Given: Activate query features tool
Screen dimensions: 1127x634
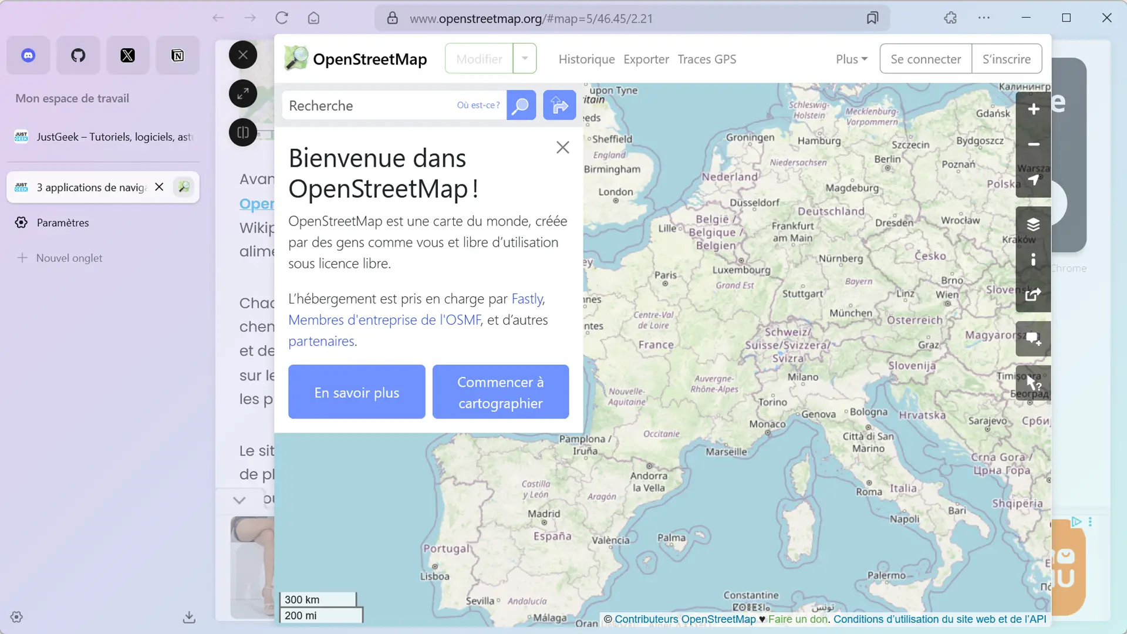Looking at the screenshot, I should click(x=1033, y=383).
